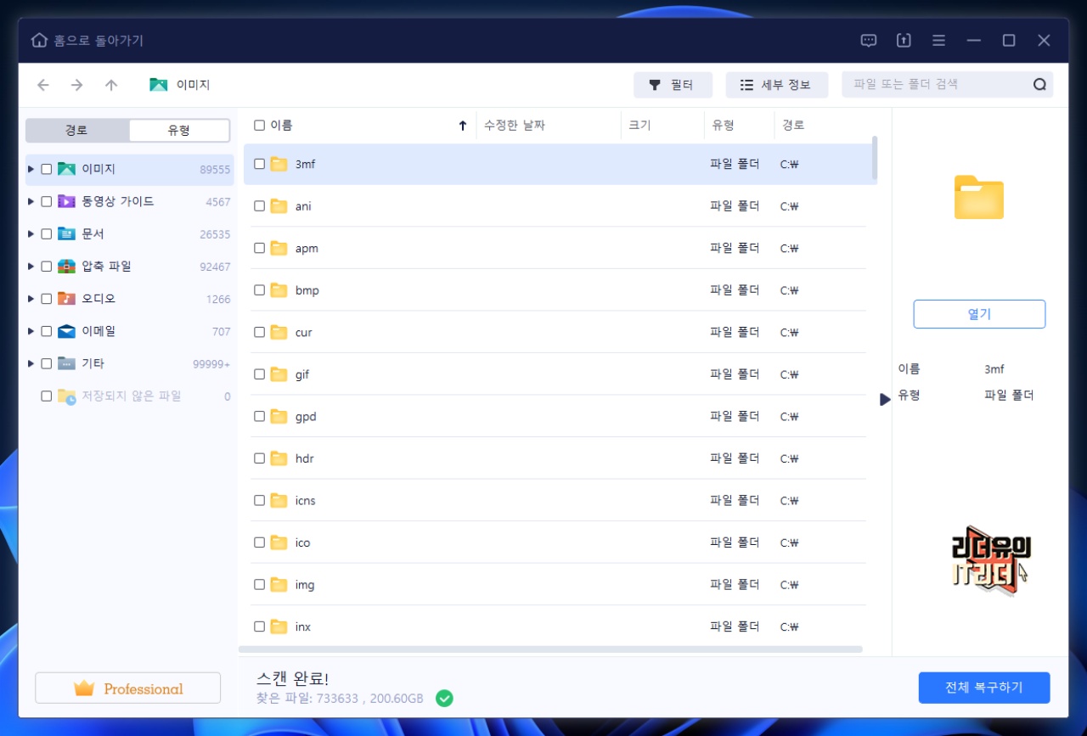The width and height of the screenshot is (1087, 736).
Task: Click the 이미지 category icon in sidebar
Action: pos(66,169)
